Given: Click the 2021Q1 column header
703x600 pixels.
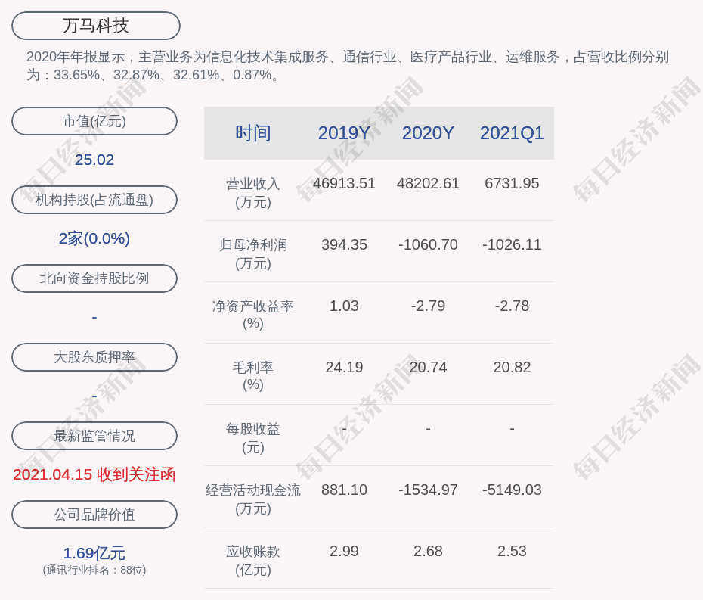Looking at the screenshot, I should [512, 133].
